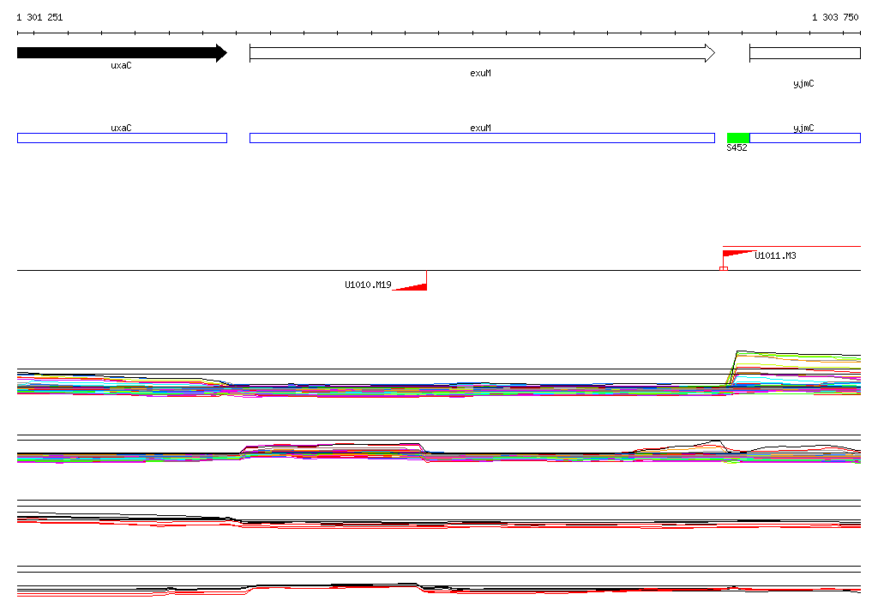
Task: Click the end coordinate '1 303 750'
Action: click(835, 17)
